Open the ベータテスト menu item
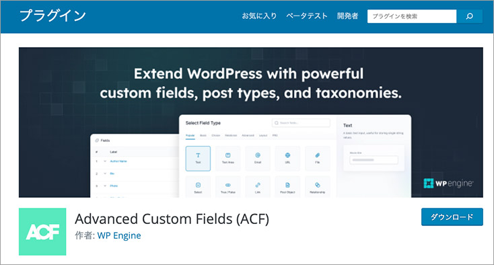This screenshot has width=494, height=265. pos(306,15)
